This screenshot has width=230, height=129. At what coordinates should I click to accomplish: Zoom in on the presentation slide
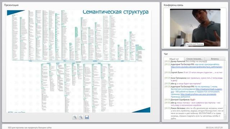tap(75, 117)
